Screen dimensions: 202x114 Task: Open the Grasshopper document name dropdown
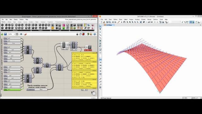[x=81, y=19]
